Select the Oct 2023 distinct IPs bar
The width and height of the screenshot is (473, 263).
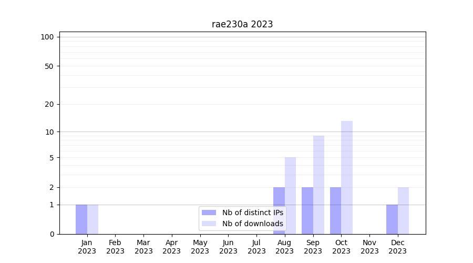(335, 210)
